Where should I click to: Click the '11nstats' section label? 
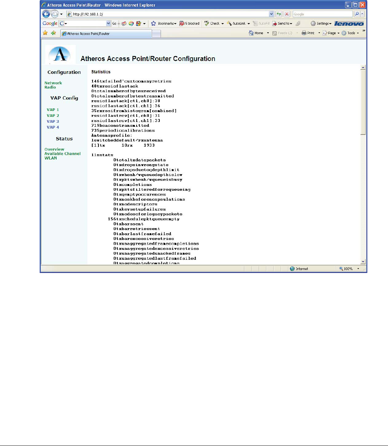[x=102, y=155]
